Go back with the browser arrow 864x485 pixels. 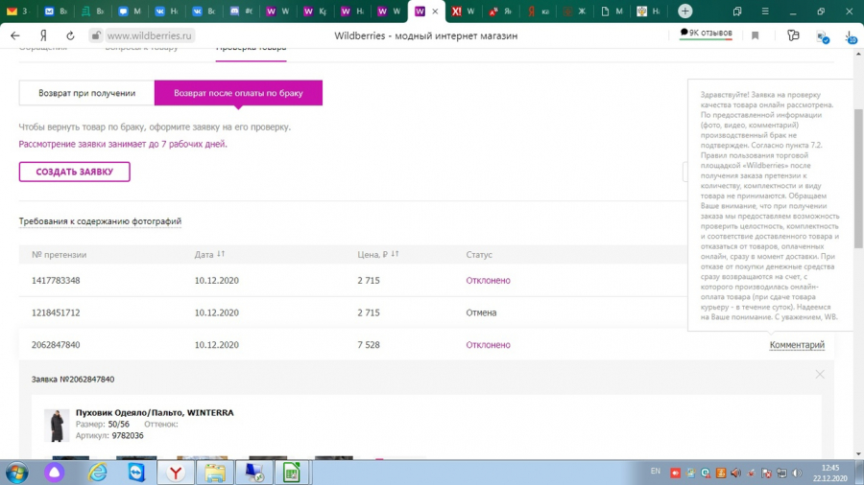[x=14, y=35]
